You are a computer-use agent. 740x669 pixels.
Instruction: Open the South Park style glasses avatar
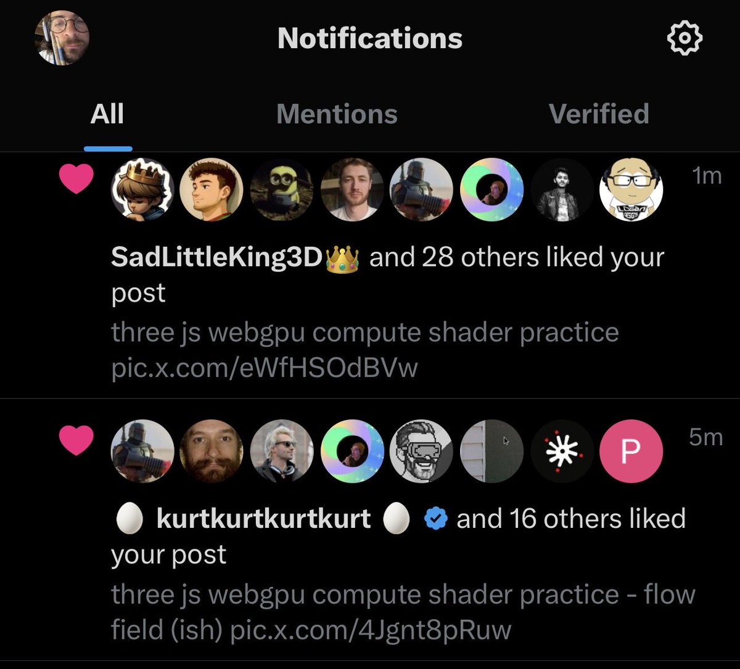(x=631, y=189)
